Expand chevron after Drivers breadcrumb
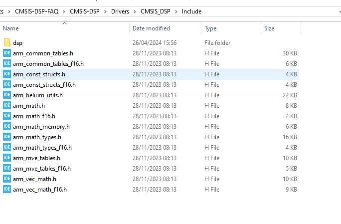 [x=135, y=11]
